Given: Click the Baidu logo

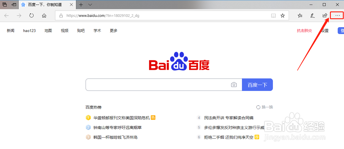Looking at the screenshot, I should coord(179,61).
